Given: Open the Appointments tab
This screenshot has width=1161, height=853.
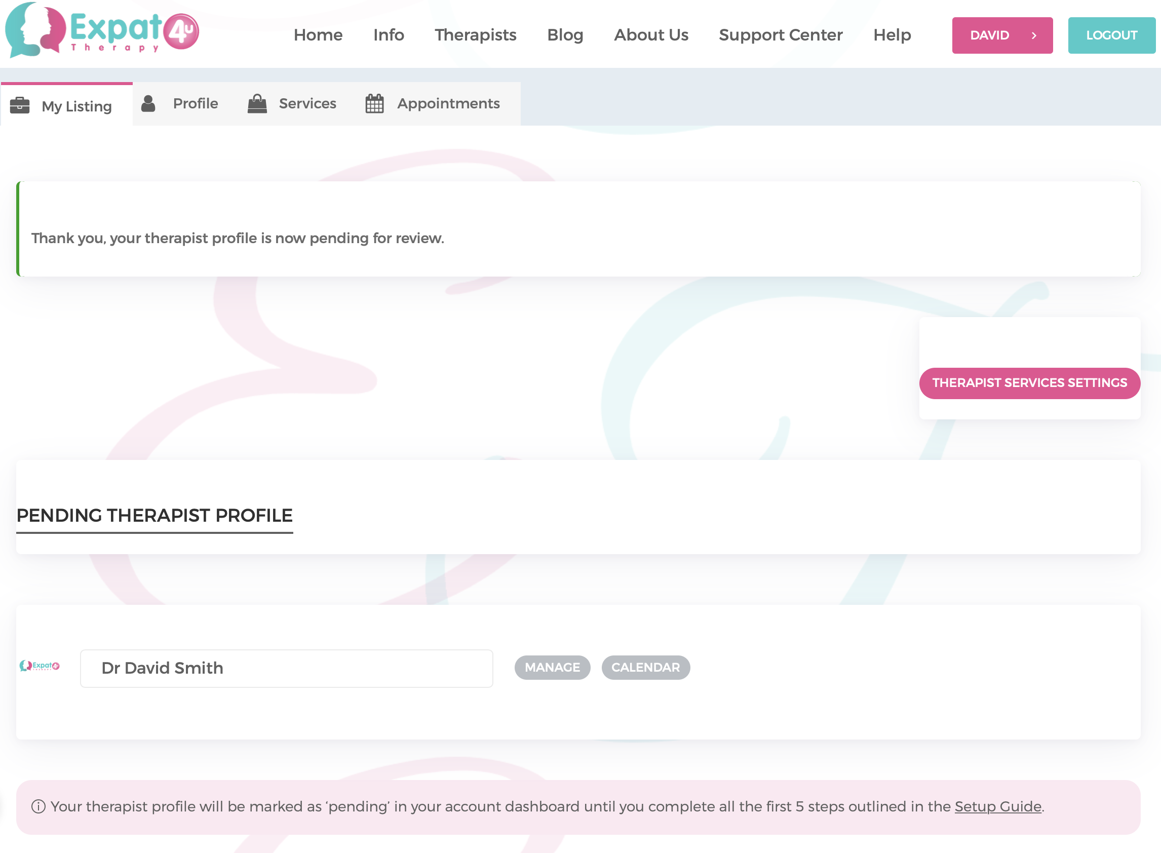Looking at the screenshot, I should 448,104.
